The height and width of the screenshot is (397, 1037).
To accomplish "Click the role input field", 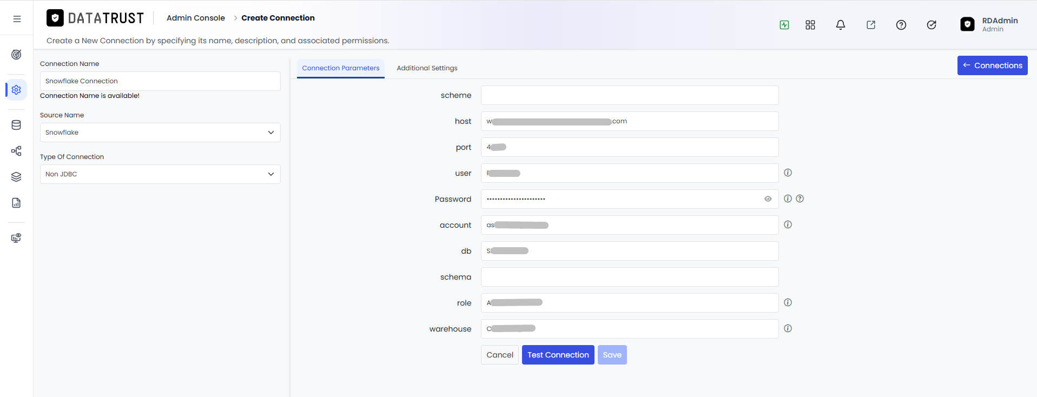I will pos(630,303).
